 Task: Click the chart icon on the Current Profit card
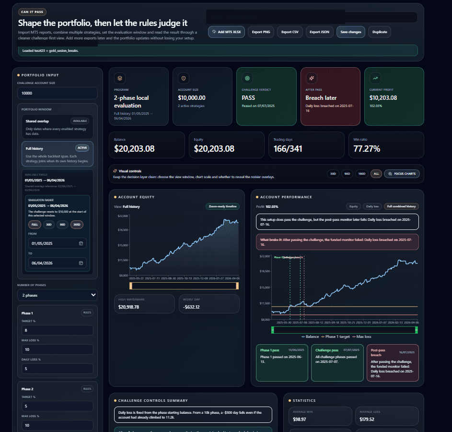375,78
